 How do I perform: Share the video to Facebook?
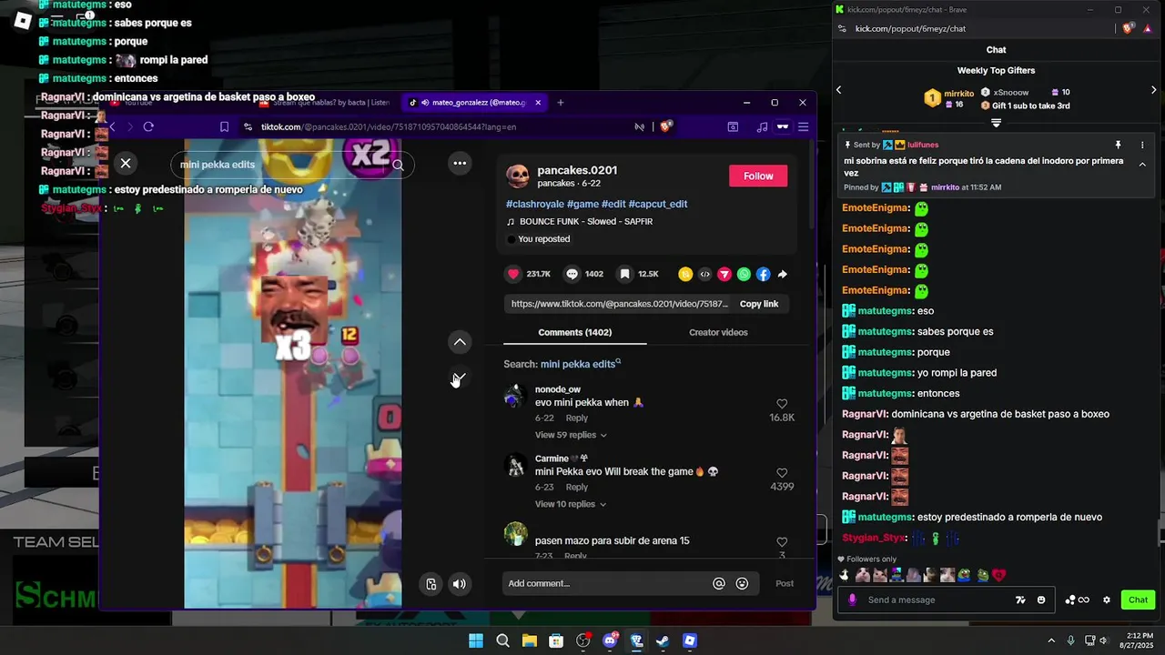763,274
